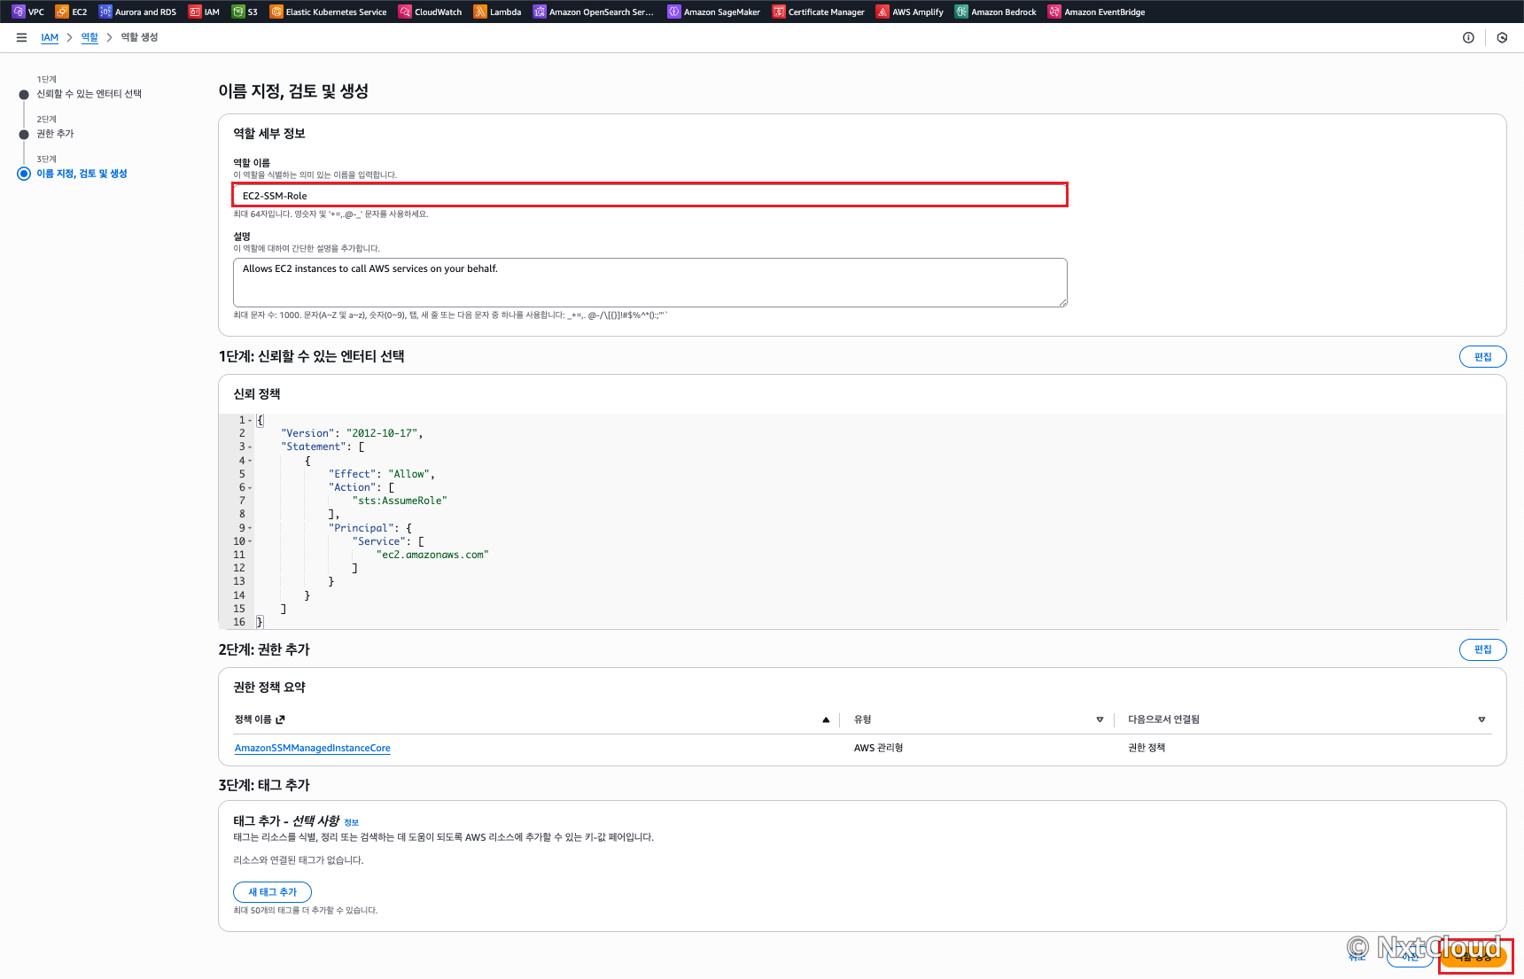Click the "sts:AssumeRole" code line

coord(400,501)
